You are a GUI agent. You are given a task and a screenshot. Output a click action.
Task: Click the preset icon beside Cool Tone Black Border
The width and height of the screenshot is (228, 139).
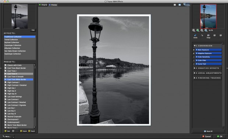6,68
